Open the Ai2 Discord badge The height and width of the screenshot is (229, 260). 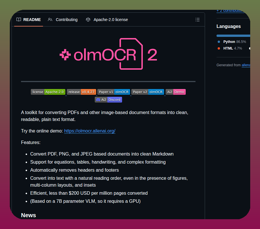tap(108, 100)
